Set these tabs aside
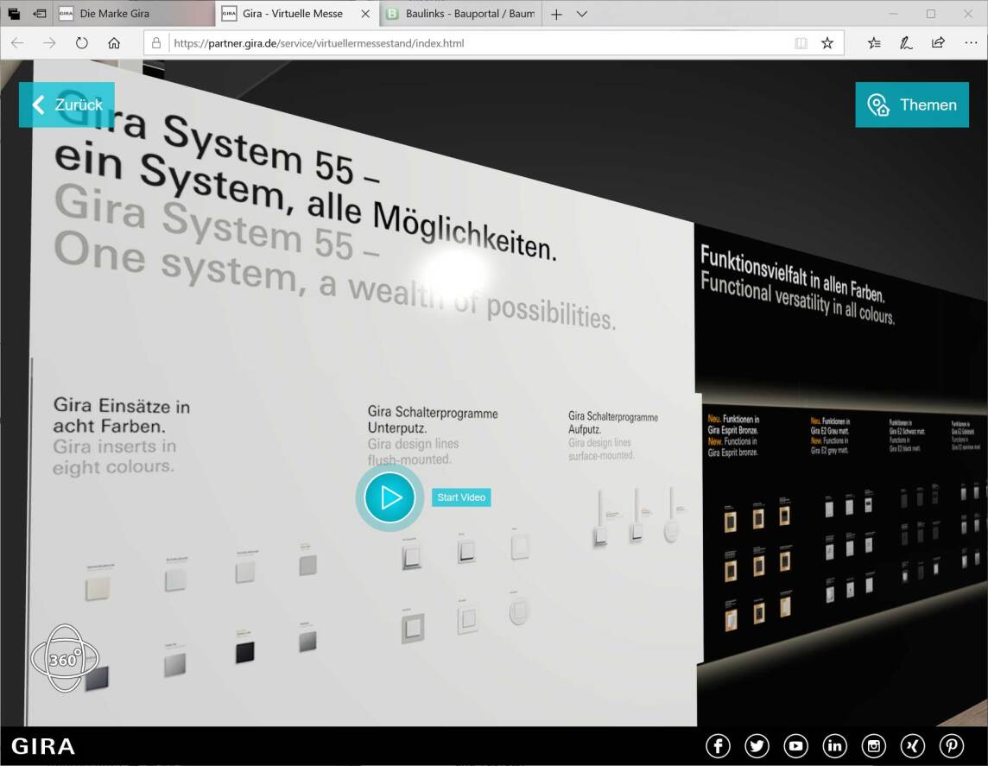 point(39,13)
